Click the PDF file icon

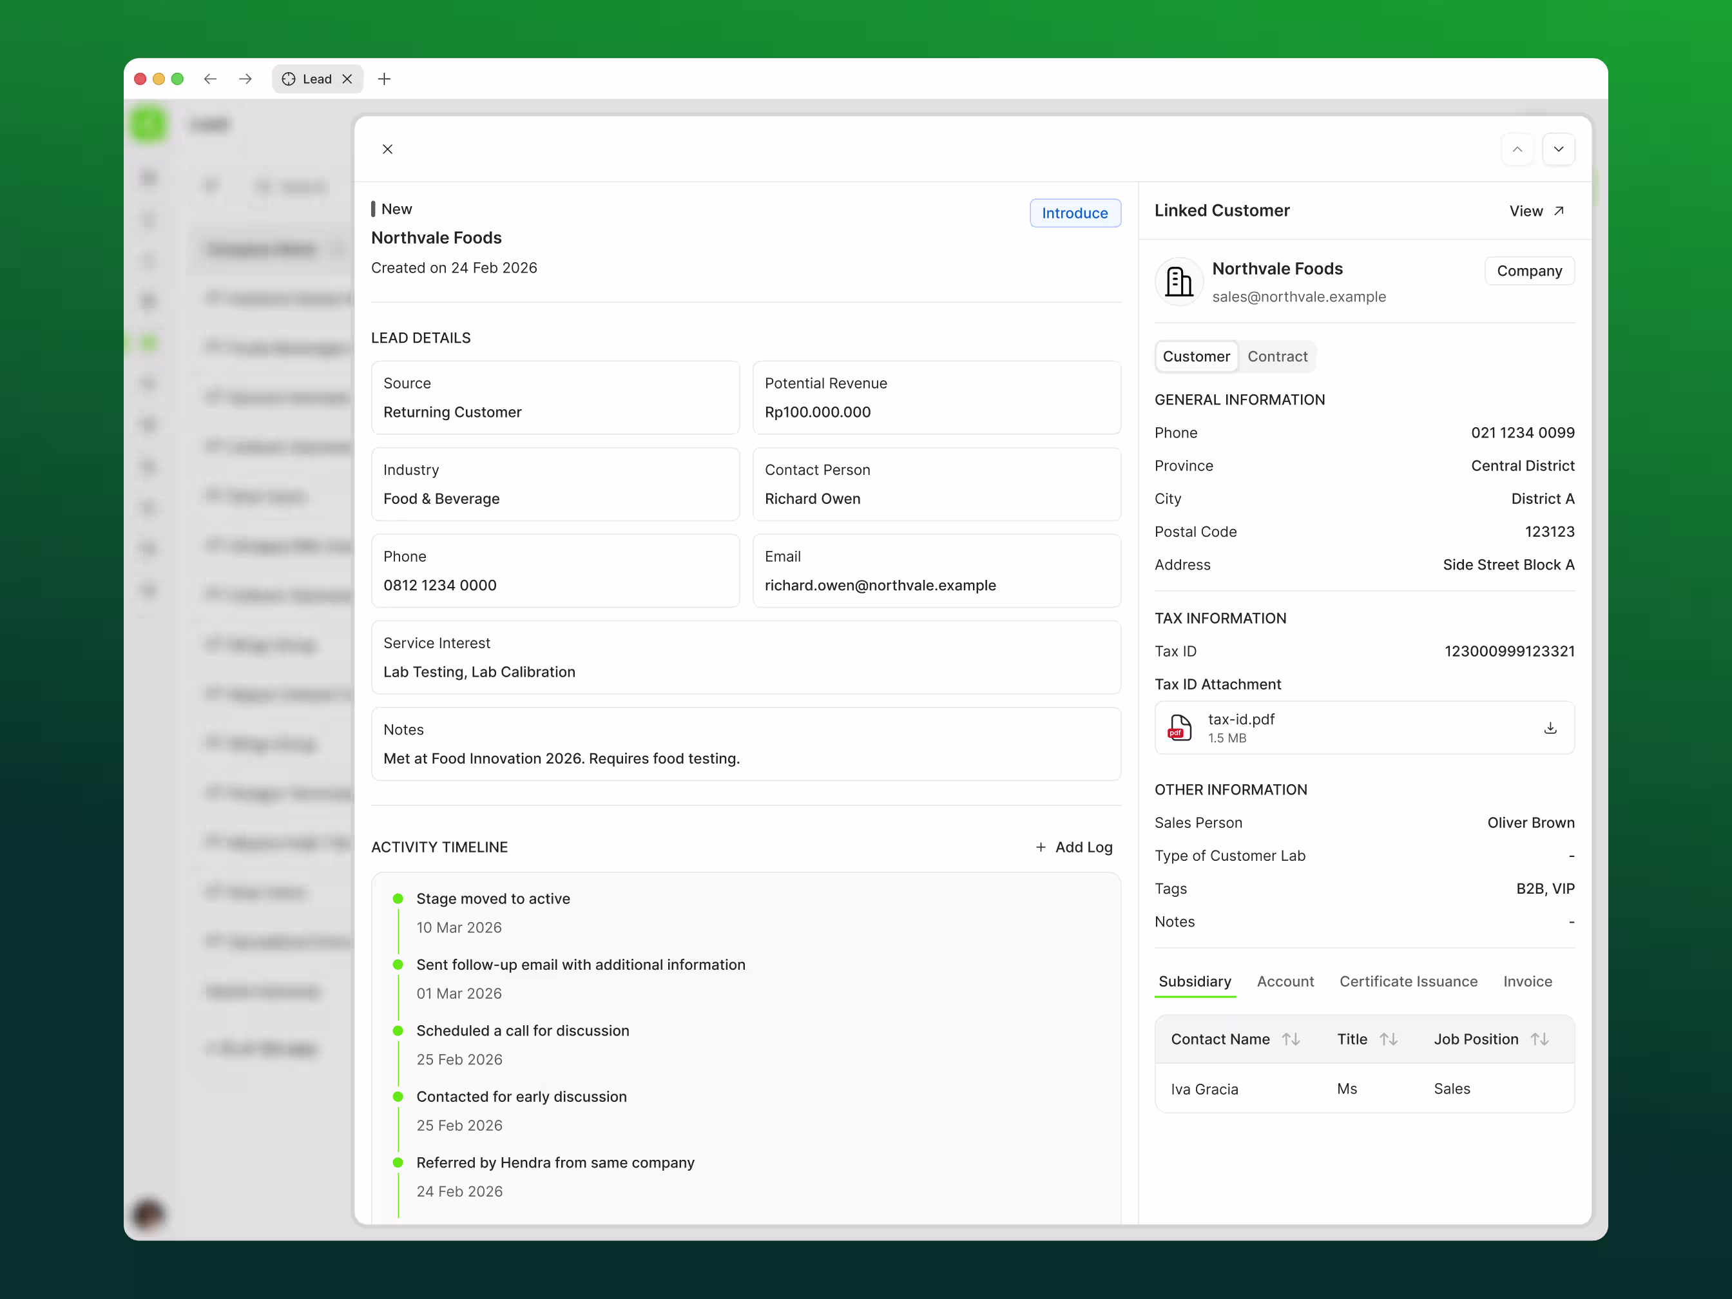(1179, 727)
